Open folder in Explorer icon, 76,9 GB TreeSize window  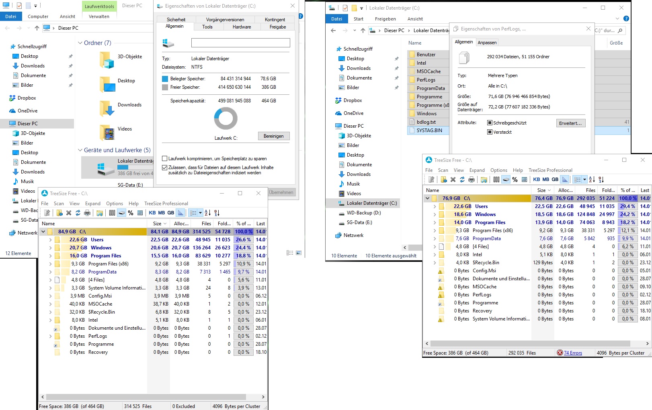[x=484, y=180]
